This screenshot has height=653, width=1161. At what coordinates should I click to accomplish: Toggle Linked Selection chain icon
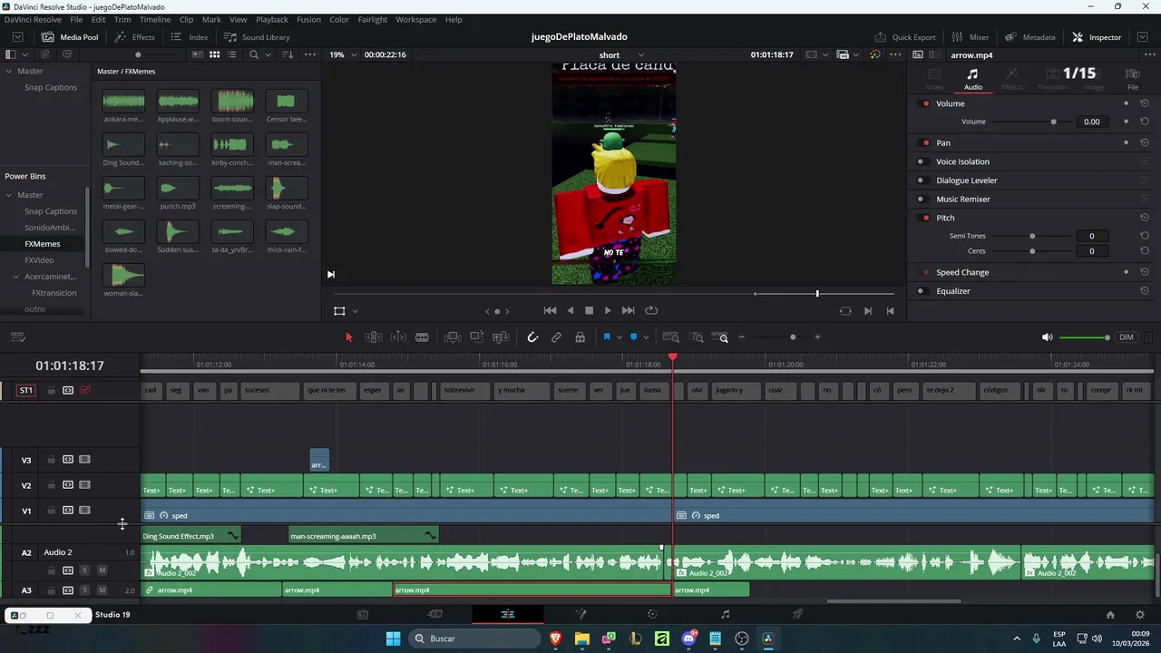[556, 337]
